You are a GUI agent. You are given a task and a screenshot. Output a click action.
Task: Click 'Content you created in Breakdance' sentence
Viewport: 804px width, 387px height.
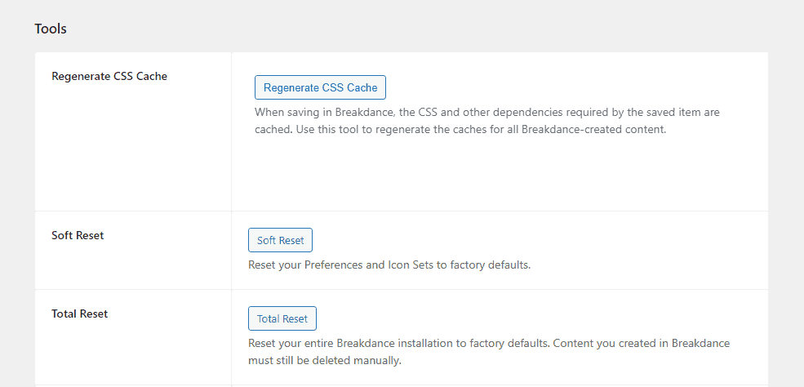point(642,343)
